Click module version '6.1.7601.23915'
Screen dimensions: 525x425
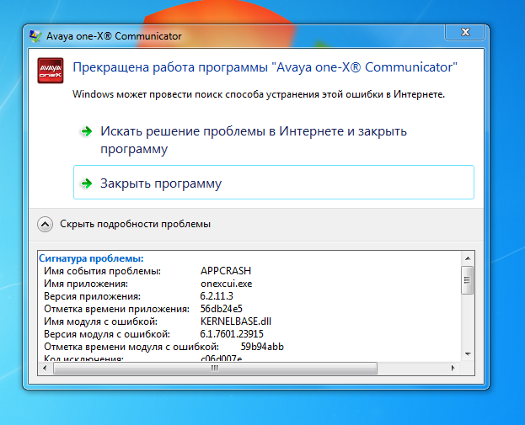point(232,334)
